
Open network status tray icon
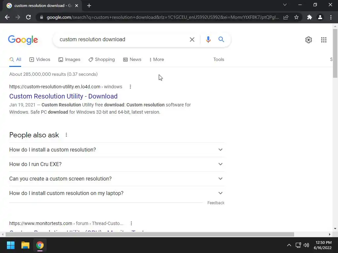(298, 245)
